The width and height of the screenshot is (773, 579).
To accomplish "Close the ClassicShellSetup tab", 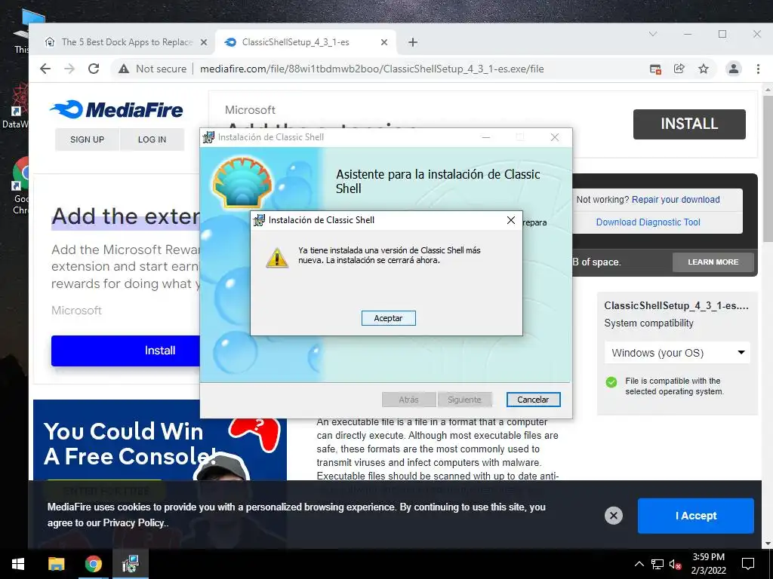I will point(384,42).
